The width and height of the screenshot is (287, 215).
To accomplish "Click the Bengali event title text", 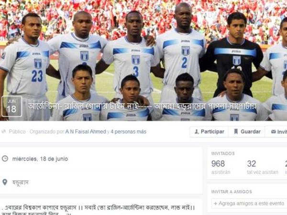I will (x=142, y=106).
